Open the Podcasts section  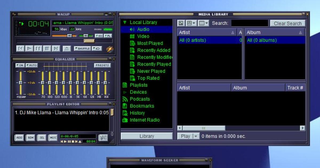139,99
